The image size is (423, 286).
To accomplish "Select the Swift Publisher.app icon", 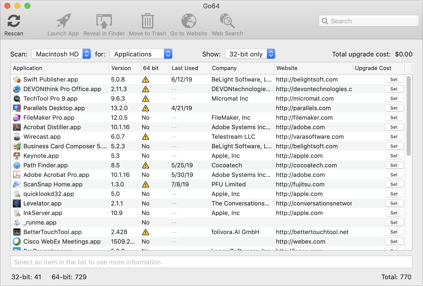I will [x=17, y=80].
